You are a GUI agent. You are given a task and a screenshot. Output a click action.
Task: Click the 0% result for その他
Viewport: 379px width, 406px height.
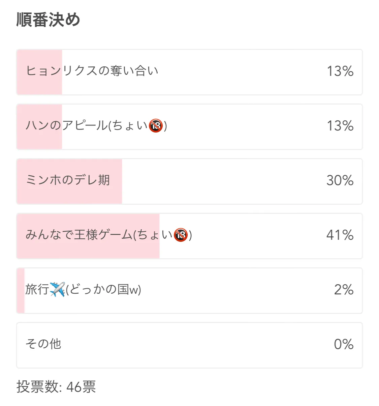344,344
